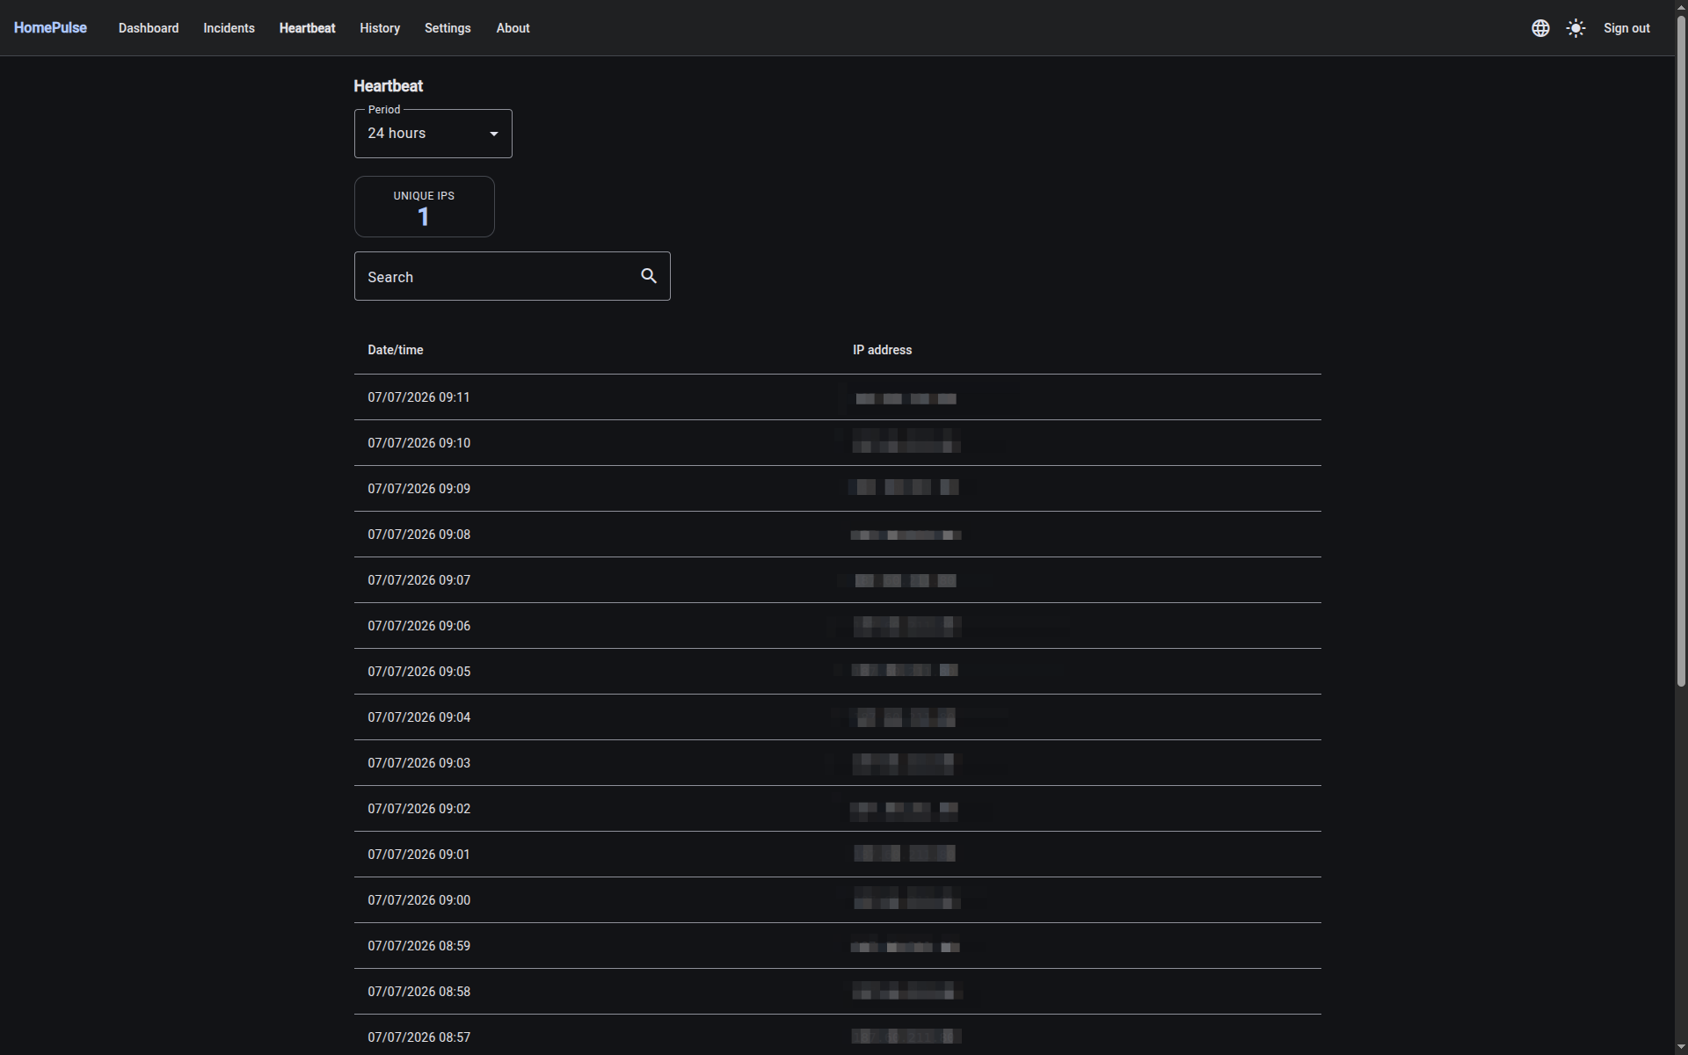1688x1055 pixels.
Task: Toggle light theme sun icon
Action: 1575,28
